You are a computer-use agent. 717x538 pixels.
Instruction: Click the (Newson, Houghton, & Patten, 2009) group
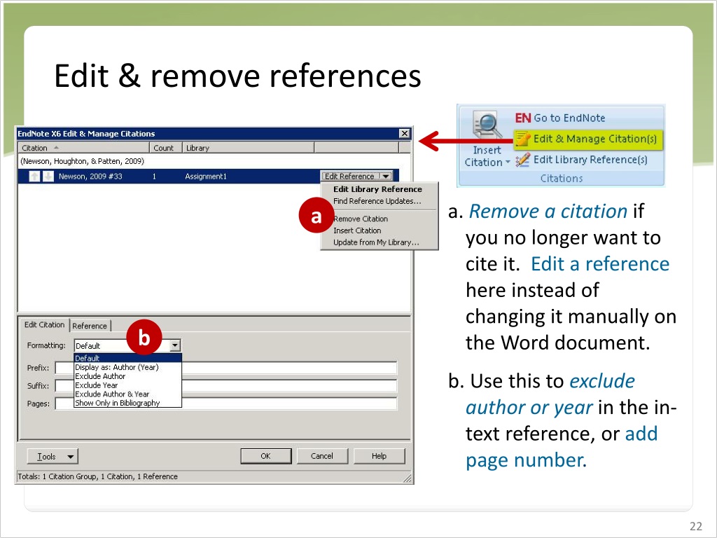coord(83,161)
